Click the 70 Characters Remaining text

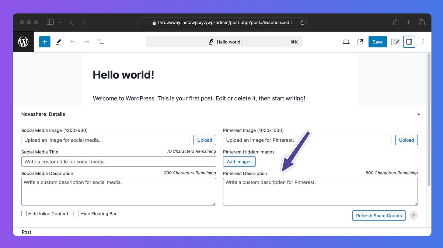191,151
